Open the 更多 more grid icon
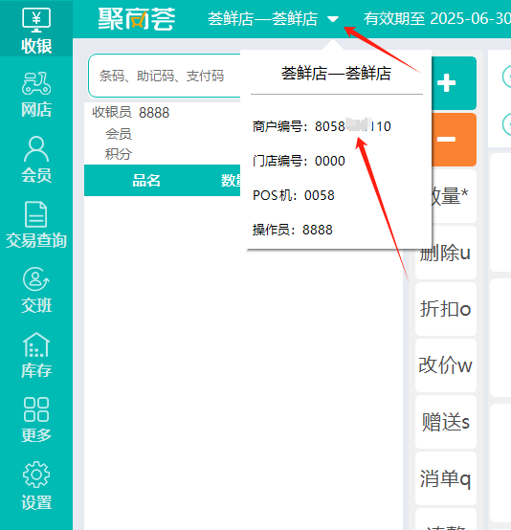 (36, 420)
